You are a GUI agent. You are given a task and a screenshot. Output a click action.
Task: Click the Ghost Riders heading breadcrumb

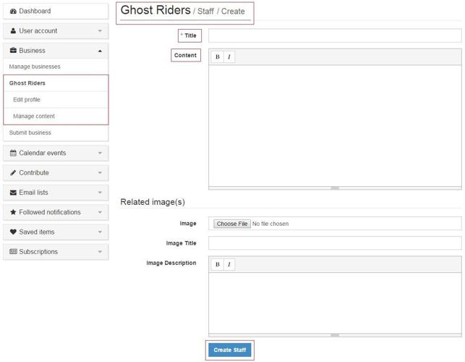[x=155, y=10]
